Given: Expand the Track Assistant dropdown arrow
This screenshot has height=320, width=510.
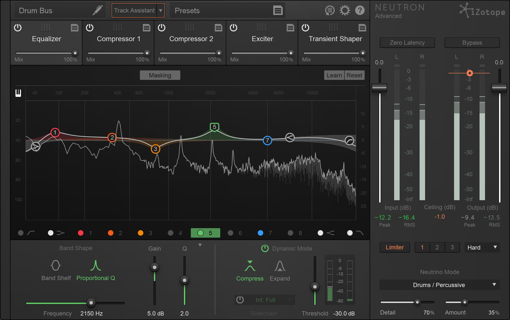Looking at the screenshot, I should click(160, 10).
